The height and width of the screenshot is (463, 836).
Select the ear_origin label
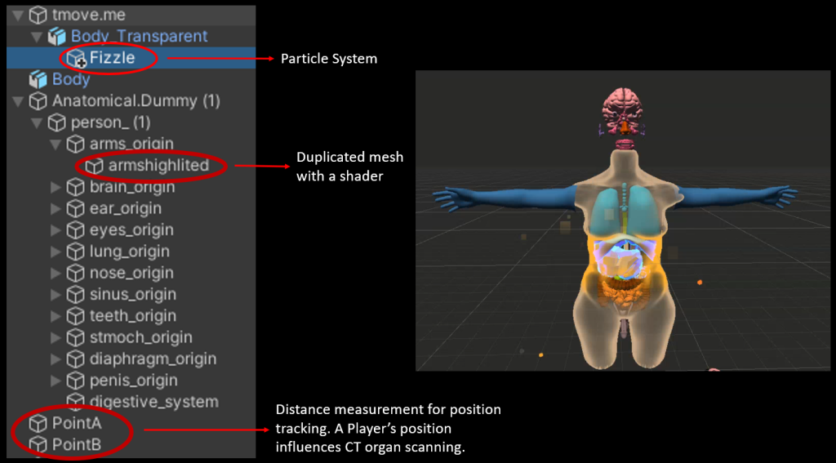(x=125, y=208)
